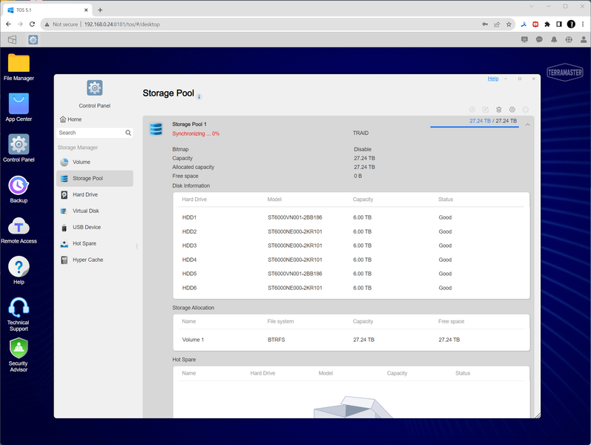Image resolution: width=591 pixels, height=445 pixels.
Task: Click the HDD5 row label
Action: click(189, 274)
